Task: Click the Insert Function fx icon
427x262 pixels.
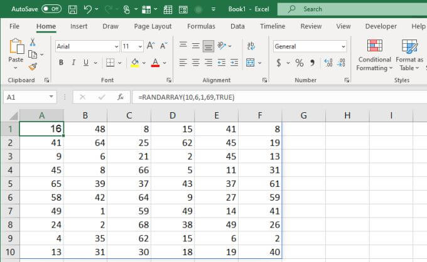Action: 120,97
